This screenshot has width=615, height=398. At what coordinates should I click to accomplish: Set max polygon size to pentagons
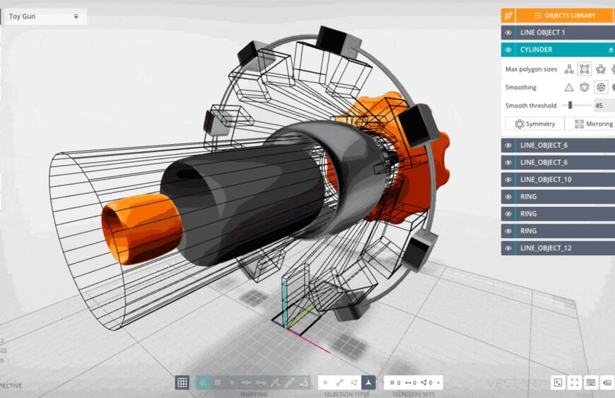(x=600, y=69)
